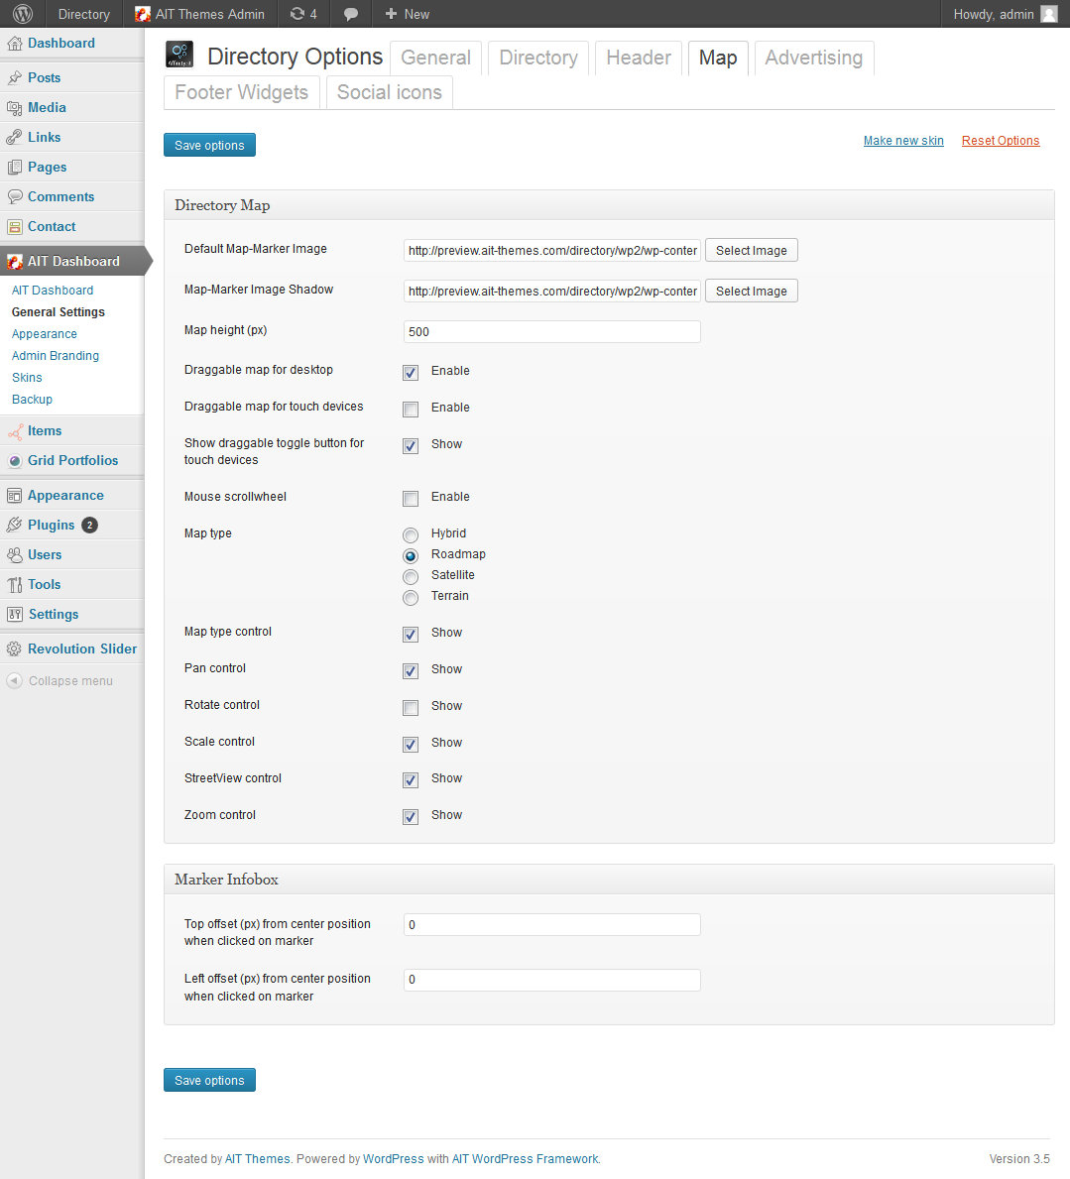Enable Draggable map for touch devices checkbox
Viewport: 1070px width, 1179px height.
pos(411,410)
